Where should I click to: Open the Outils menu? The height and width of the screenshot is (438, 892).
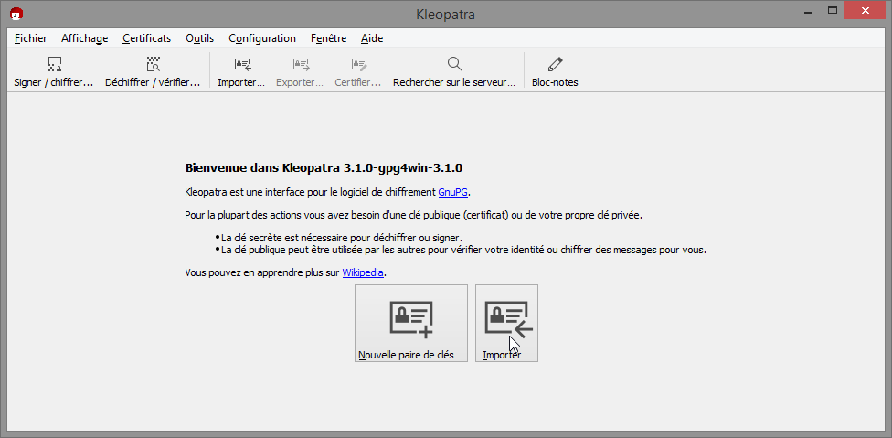[199, 38]
